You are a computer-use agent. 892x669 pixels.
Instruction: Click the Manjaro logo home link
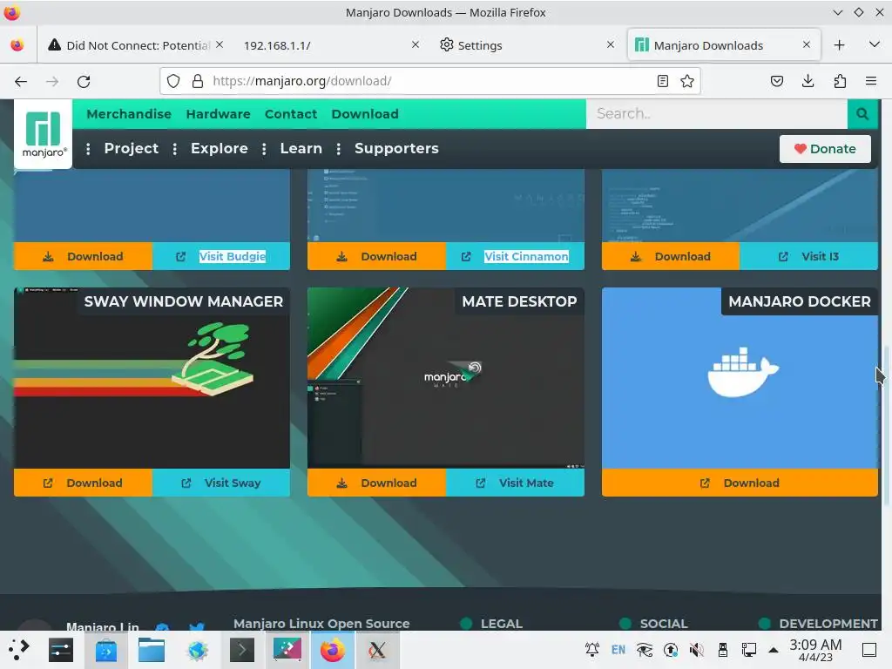tap(44, 134)
